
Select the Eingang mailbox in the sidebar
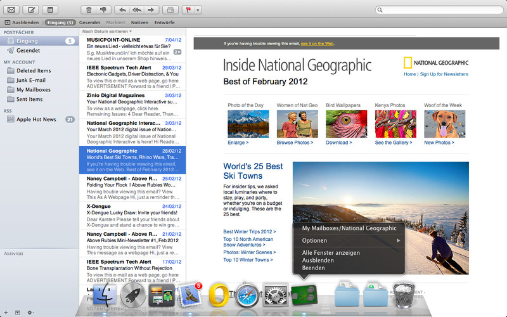(39, 41)
